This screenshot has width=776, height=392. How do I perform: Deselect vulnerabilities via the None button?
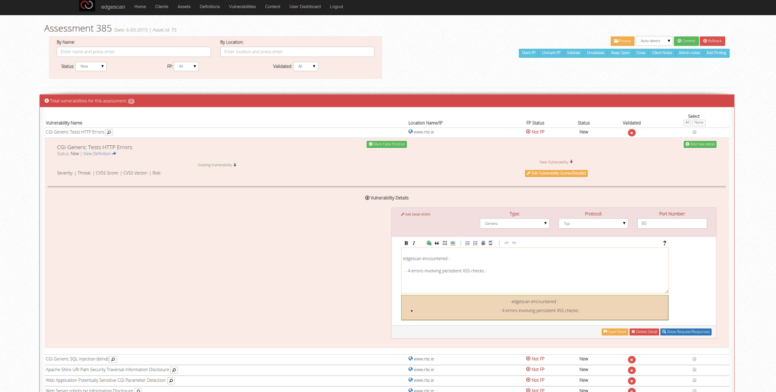(699, 123)
